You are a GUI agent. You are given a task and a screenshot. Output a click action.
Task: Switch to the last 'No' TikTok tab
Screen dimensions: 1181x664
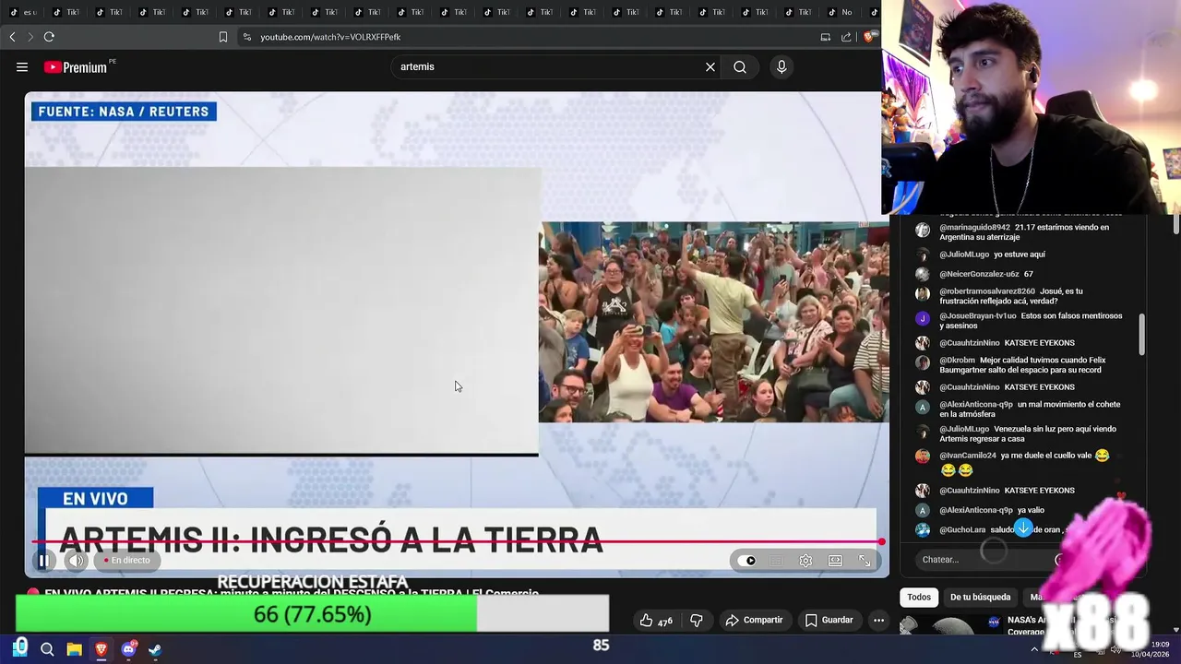pyautogui.click(x=841, y=12)
